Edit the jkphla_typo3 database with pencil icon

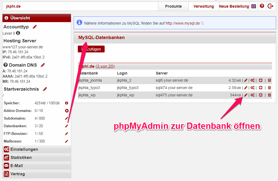[x=246, y=88]
